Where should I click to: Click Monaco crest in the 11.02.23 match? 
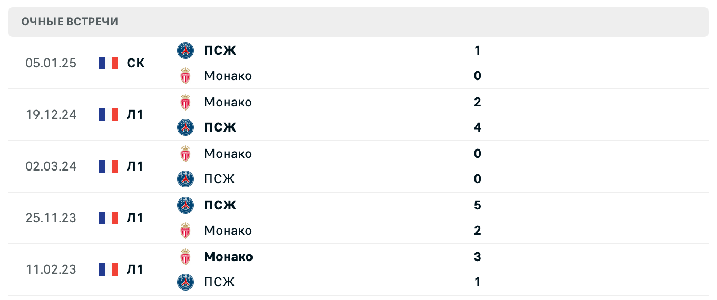point(186,257)
